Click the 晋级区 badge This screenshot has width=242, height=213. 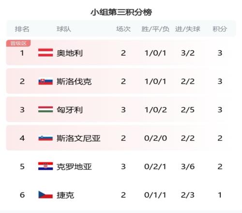click(x=18, y=43)
